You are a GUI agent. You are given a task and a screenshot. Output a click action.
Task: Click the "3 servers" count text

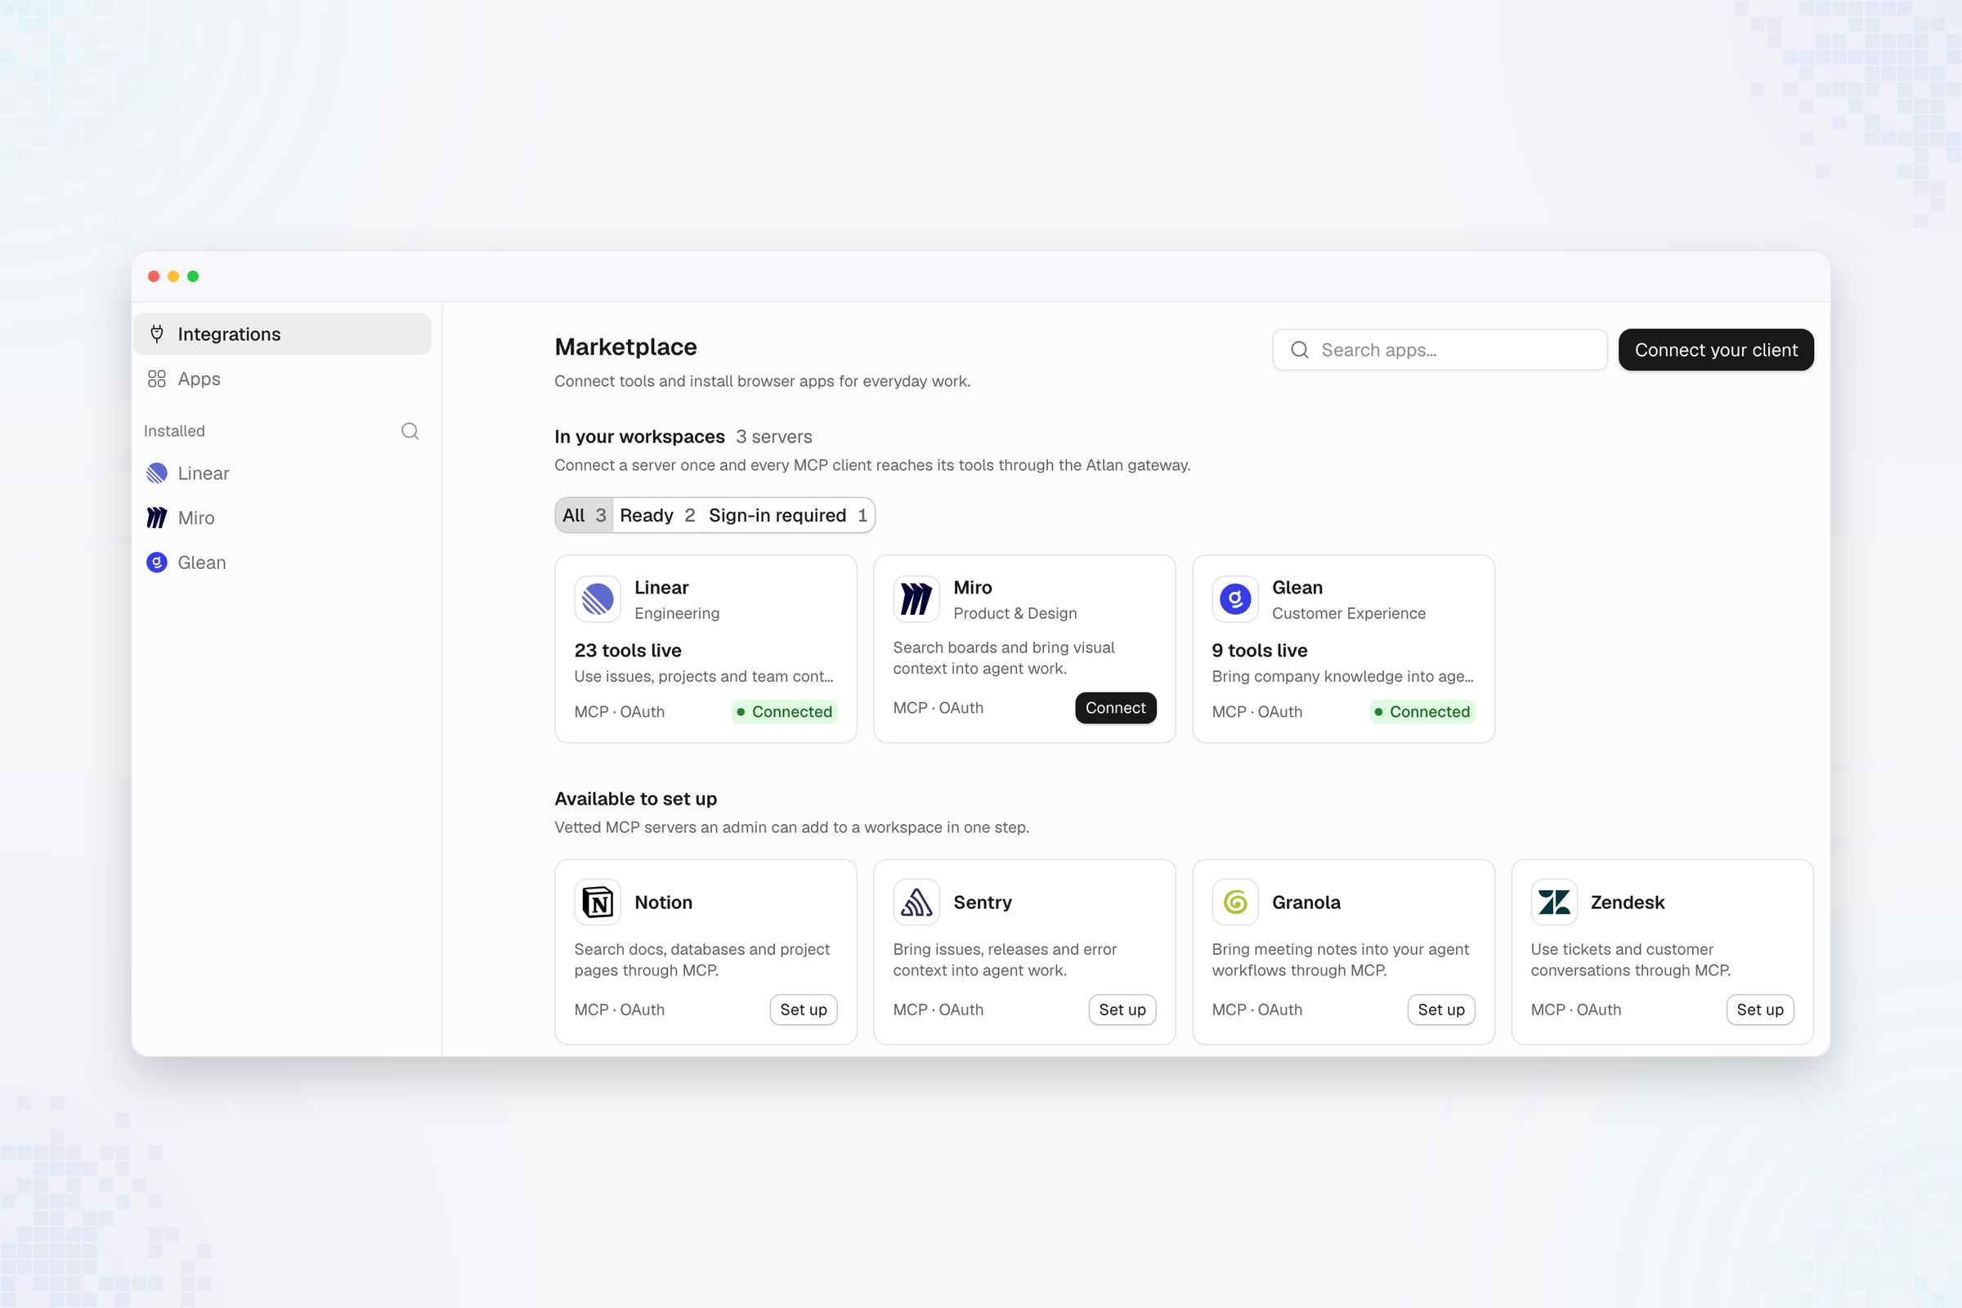pos(773,437)
